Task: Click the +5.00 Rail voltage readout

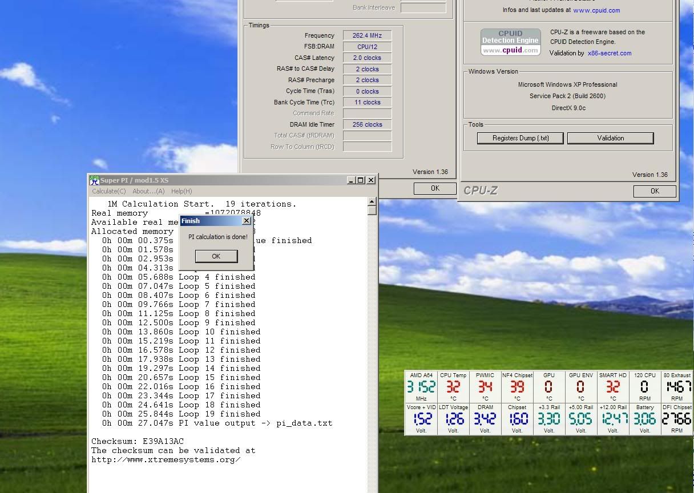Action: click(x=581, y=419)
